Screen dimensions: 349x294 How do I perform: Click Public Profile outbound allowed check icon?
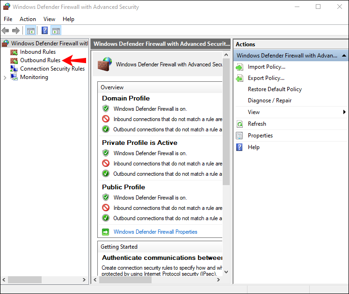pyautogui.click(x=106, y=218)
